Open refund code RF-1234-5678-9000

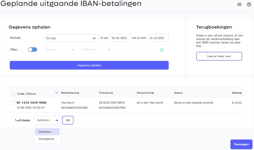31,103
